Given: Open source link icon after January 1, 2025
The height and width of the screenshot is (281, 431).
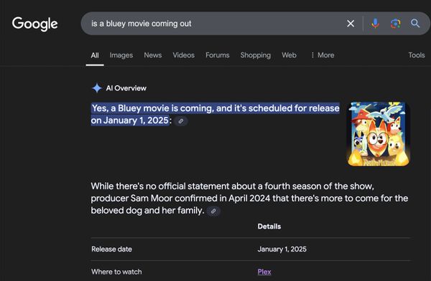Looking at the screenshot, I should (181, 121).
